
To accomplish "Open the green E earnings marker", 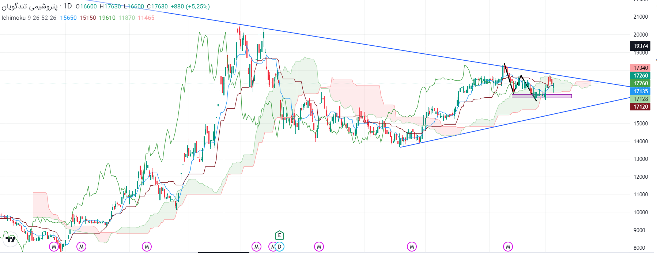I will tap(279, 235).
